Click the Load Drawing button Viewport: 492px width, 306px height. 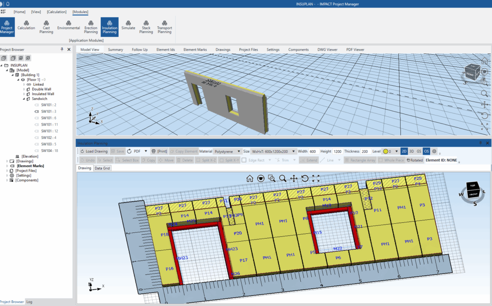tap(95, 151)
